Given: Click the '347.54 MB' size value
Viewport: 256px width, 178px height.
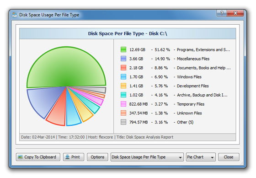Looking at the screenshot, I should 139,113.
